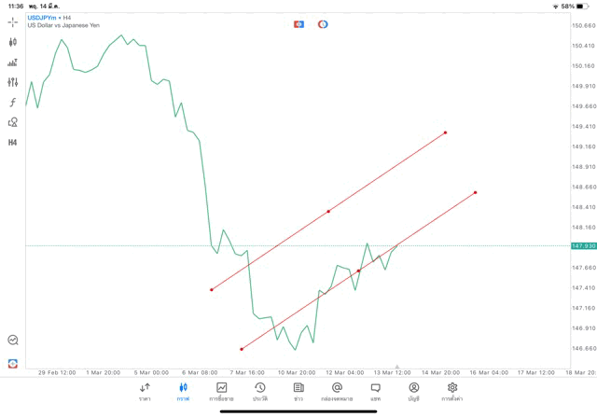The height and width of the screenshot is (417, 597).
Task: Open the การตั้งค่า (Settings) tab
Action: click(x=452, y=391)
